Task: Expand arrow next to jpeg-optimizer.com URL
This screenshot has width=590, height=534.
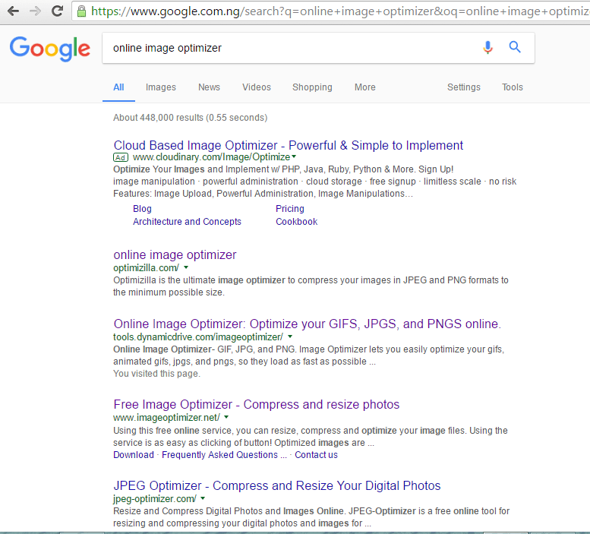Action: pos(203,498)
